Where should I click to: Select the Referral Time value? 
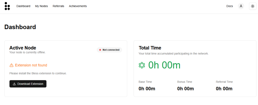(224, 89)
